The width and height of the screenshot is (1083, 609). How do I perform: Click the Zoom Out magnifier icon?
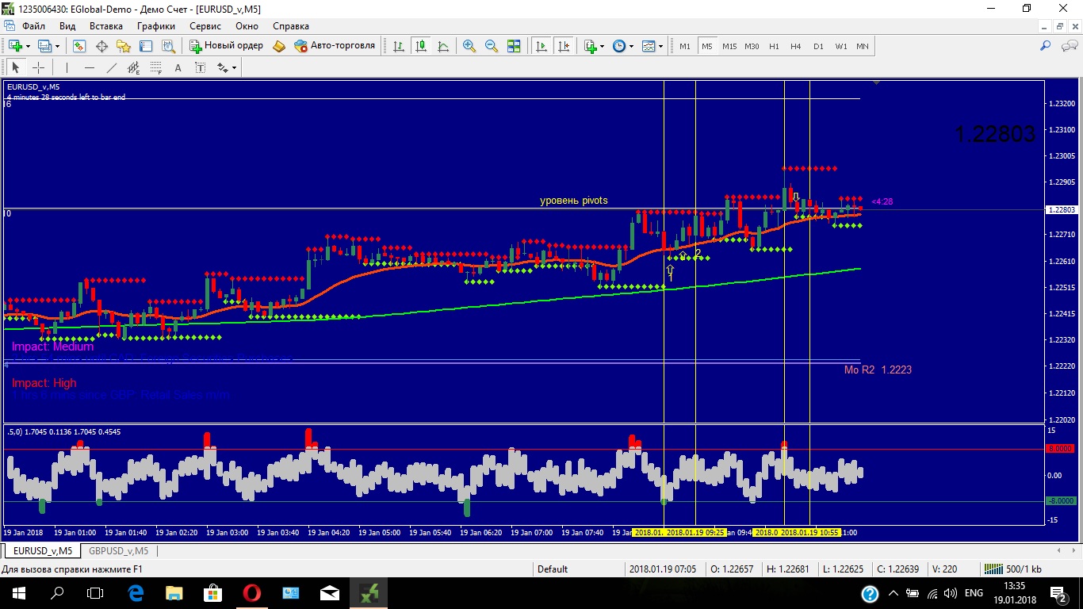click(x=492, y=46)
